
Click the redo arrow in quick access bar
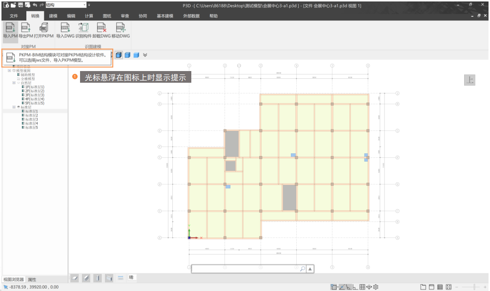pyautogui.click(x=42, y=5)
